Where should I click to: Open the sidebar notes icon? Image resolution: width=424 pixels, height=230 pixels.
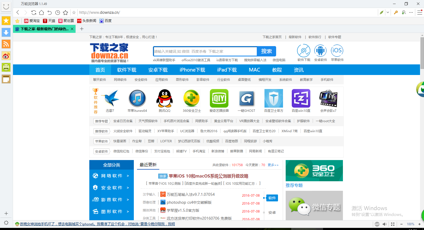pyautogui.click(x=6, y=79)
